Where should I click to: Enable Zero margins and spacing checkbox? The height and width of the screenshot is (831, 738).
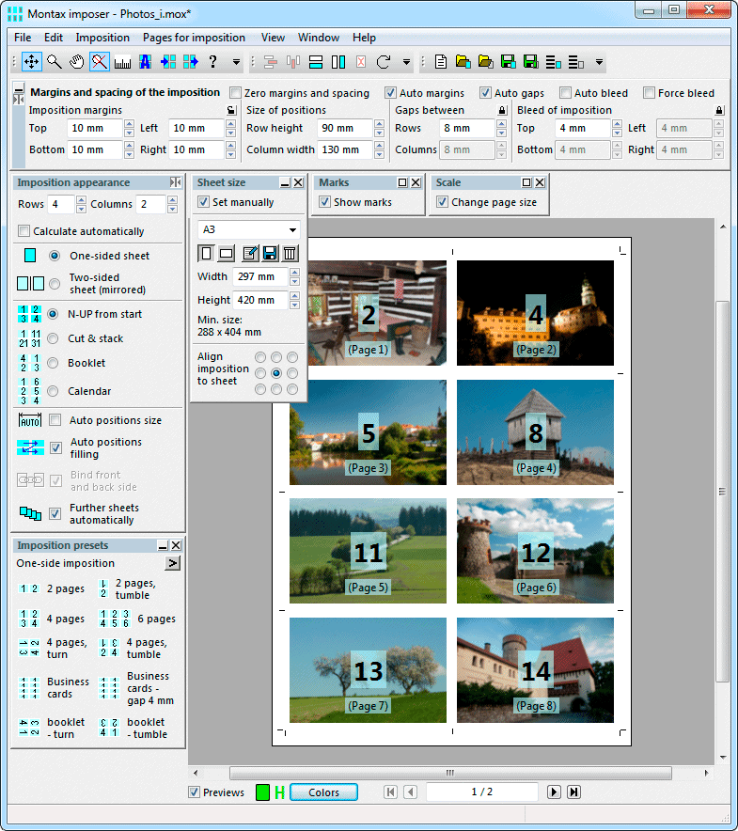[x=235, y=93]
